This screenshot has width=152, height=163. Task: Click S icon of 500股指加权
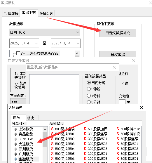tap(85, 129)
